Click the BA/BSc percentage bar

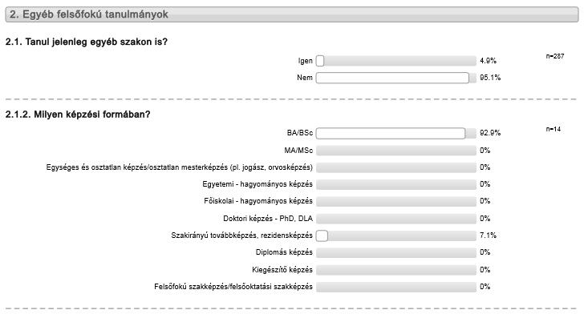[x=396, y=133]
